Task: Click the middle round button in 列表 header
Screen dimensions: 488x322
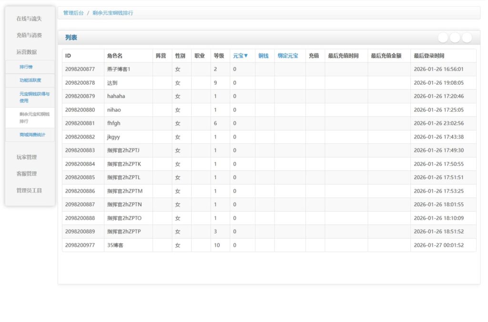Action: coord(455,38)
